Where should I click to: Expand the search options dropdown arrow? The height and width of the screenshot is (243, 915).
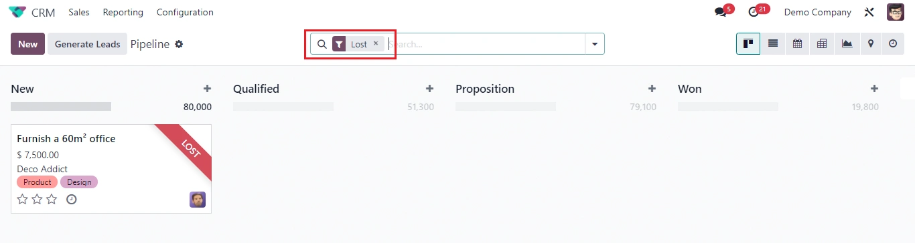coord(594,44)
